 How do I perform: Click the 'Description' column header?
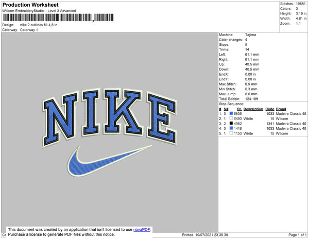point(253,109)
